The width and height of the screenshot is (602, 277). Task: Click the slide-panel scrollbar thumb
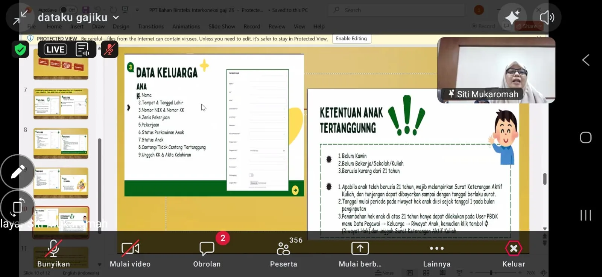[99, 186]
